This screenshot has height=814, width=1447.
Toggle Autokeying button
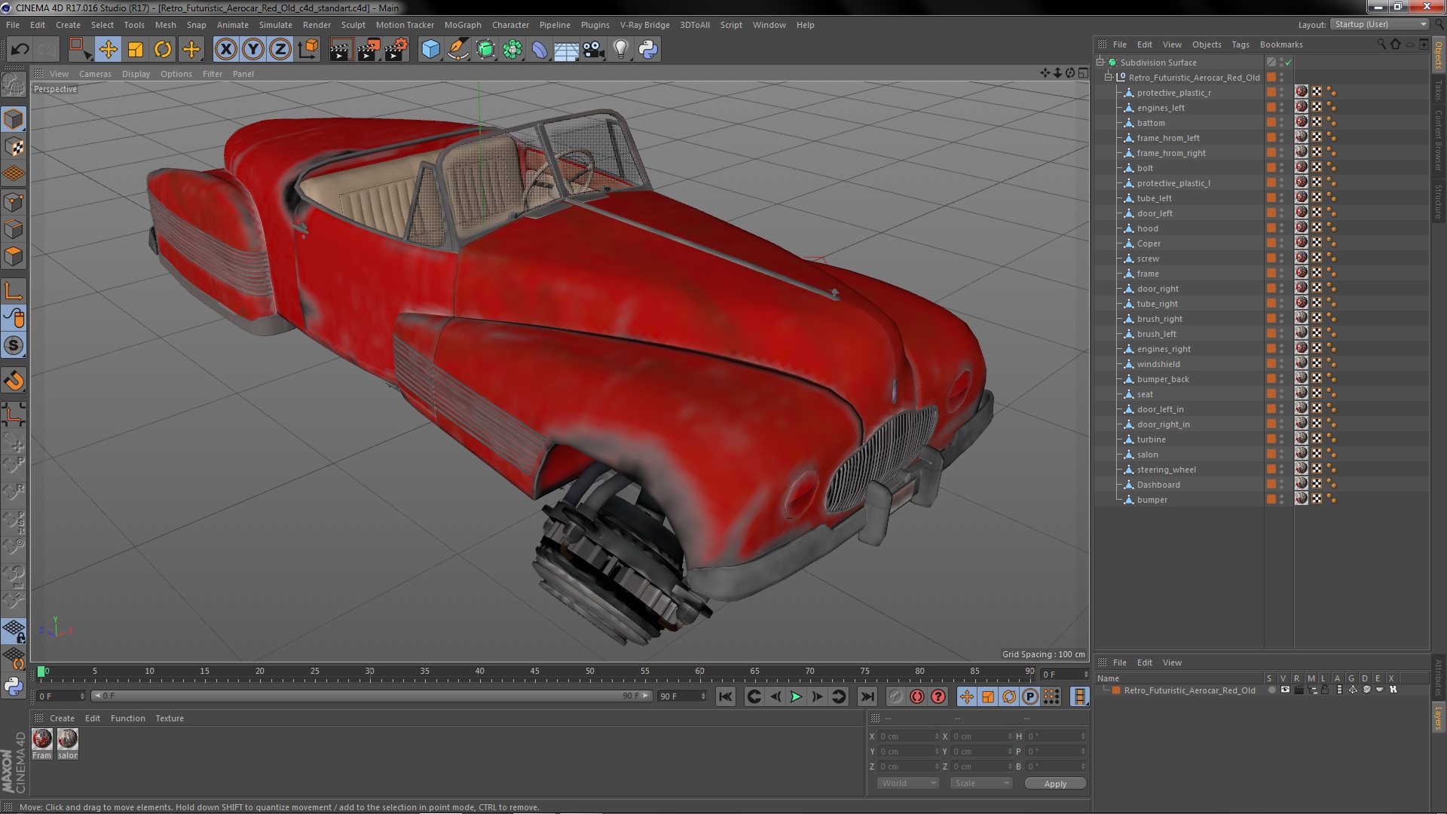916,697
